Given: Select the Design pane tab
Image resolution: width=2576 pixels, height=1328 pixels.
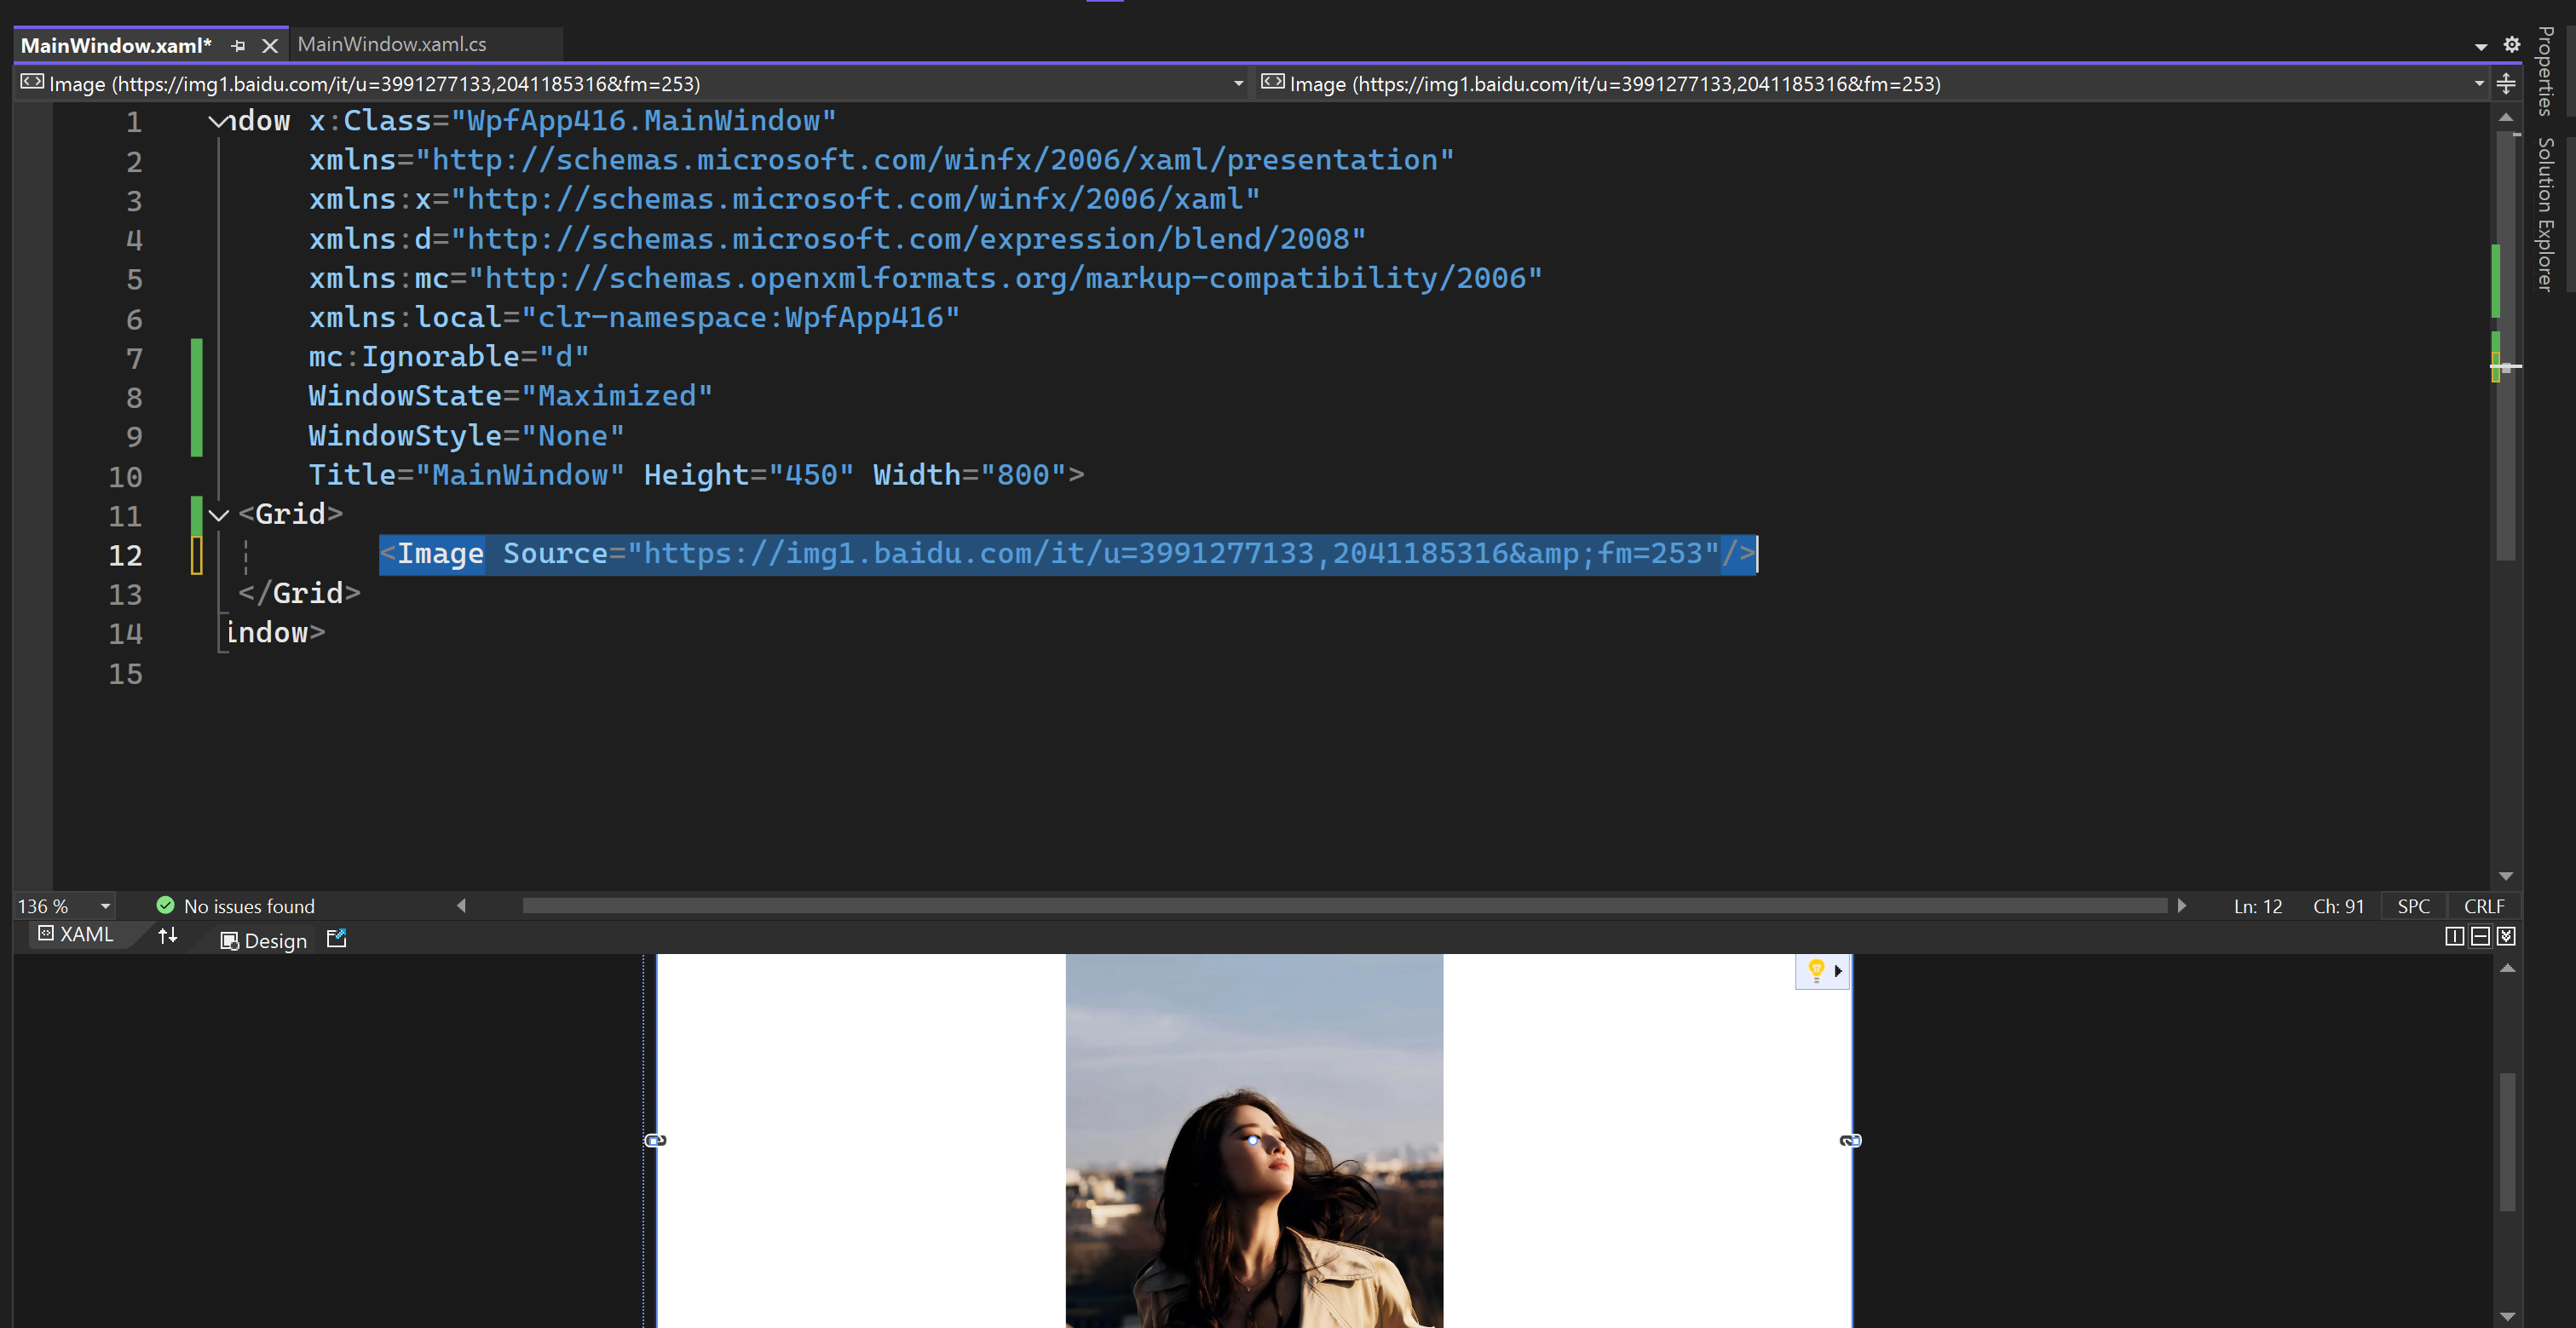Looking at the screenshot, I should coord(264,940).
